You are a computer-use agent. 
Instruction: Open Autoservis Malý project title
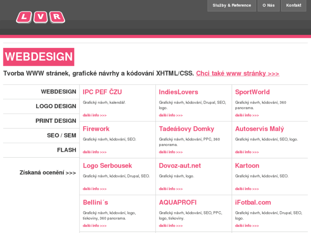coord(259,129)
